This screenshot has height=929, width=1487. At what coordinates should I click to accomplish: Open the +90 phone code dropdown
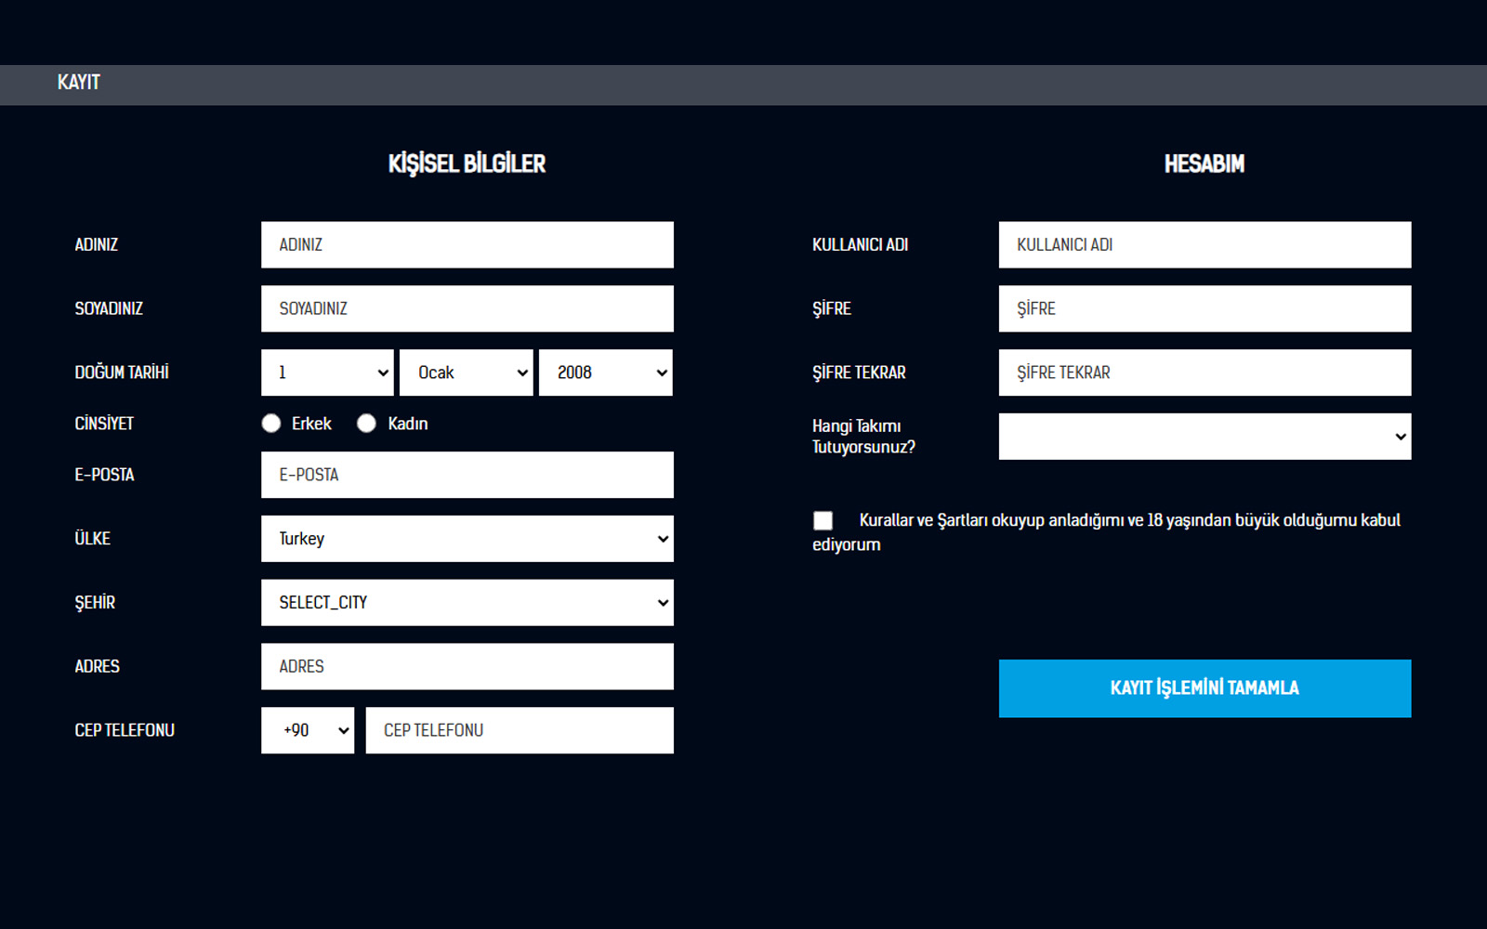click(x=308, y=730)
